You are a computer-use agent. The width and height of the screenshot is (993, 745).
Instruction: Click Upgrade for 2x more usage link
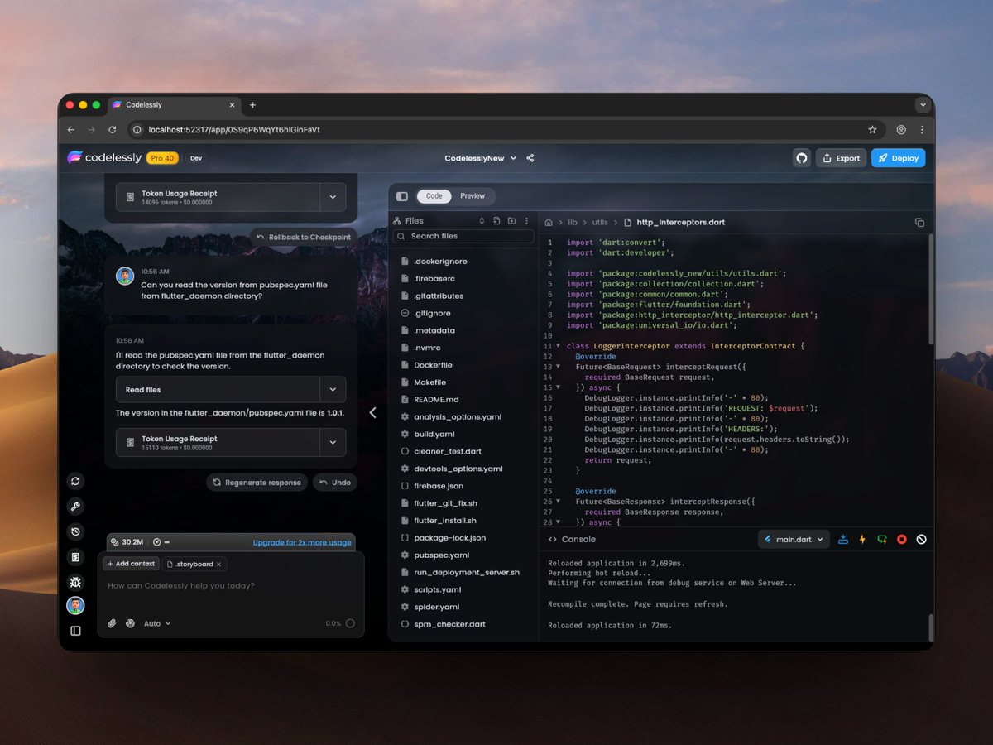(x=302, y=542)
